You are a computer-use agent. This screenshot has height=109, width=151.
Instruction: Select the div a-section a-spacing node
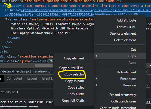coord(27,56)
